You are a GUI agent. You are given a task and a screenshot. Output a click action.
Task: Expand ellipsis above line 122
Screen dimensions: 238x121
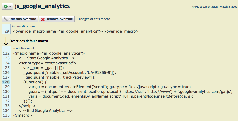click(8, 48)
